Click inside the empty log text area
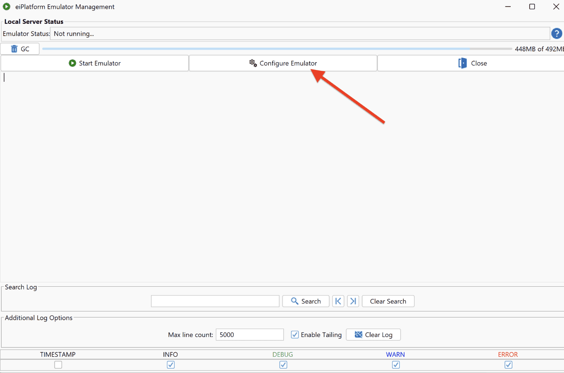This screenshot has height=373, width=564. pyautogui.click(x=282, y=176)
